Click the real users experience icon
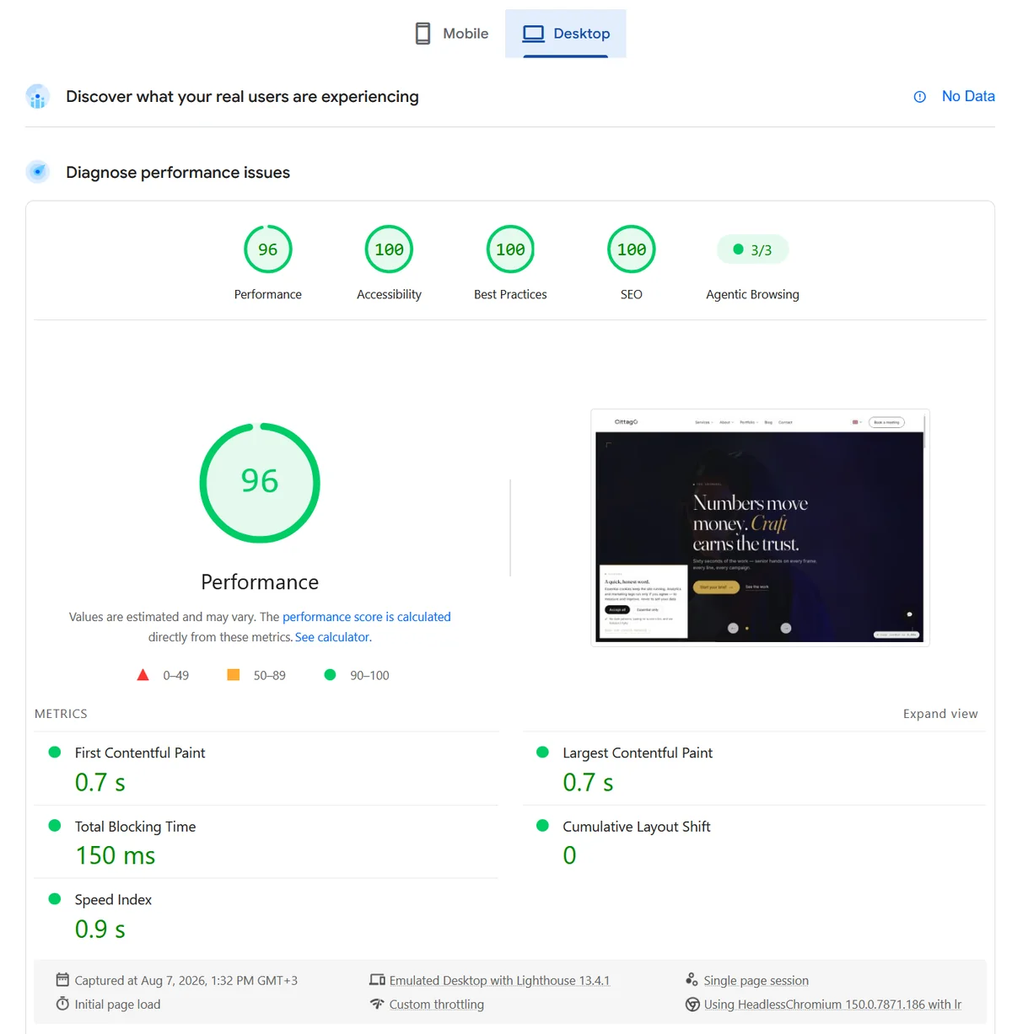 pos(37,97)
